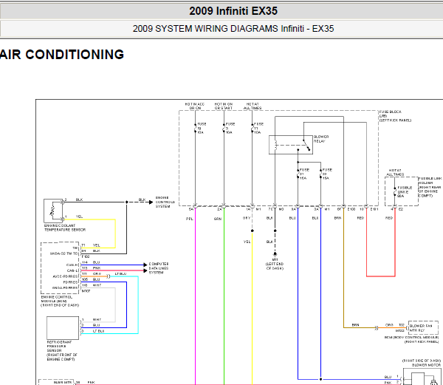
Task: Select the 'FUSE 3 10A' label
Action: [230, 128]
